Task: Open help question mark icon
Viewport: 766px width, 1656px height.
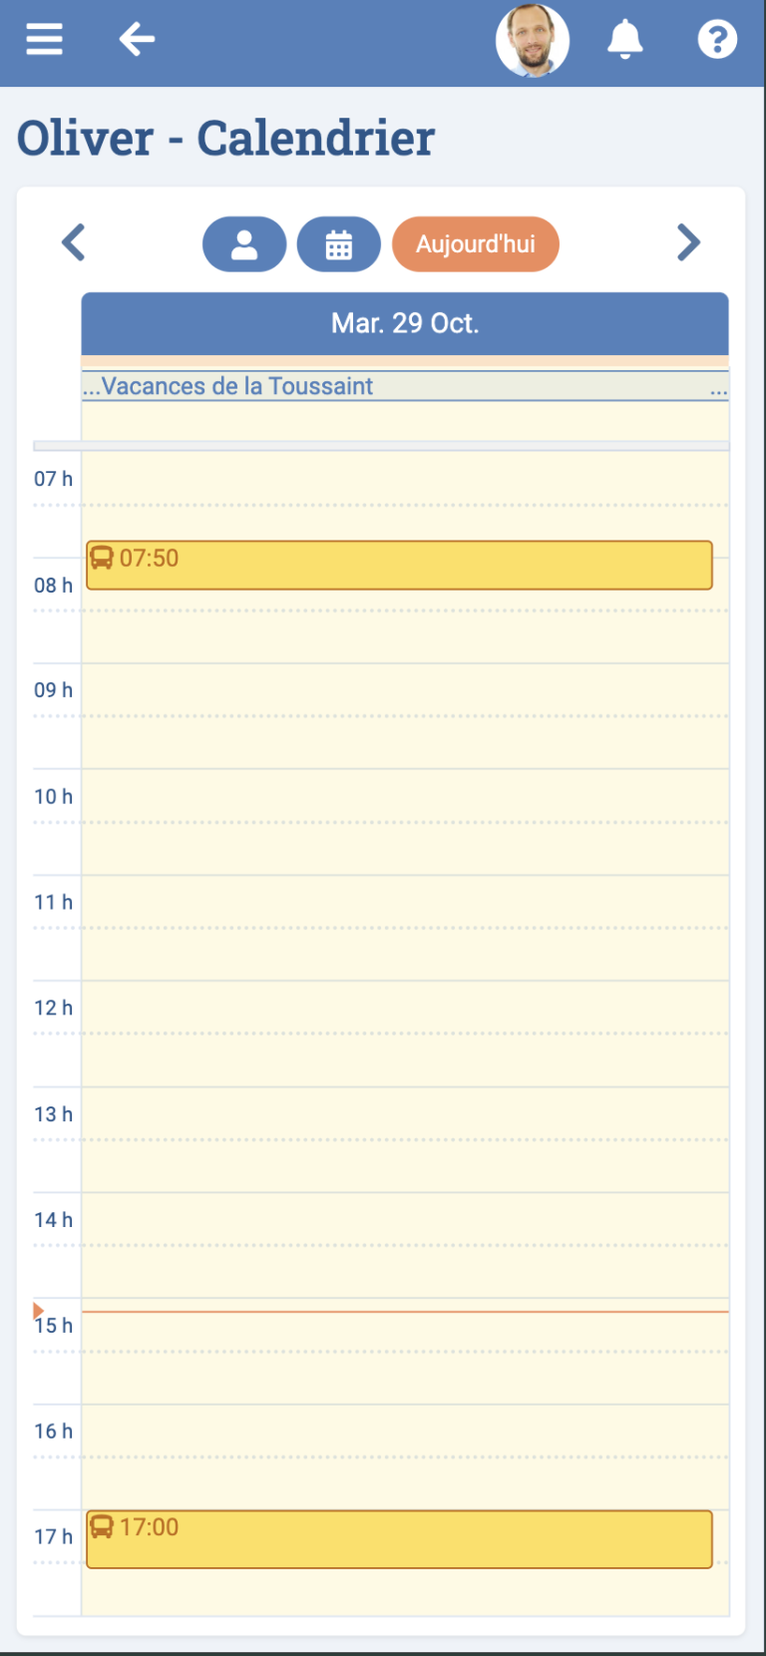Action: (x=717, y=40)
